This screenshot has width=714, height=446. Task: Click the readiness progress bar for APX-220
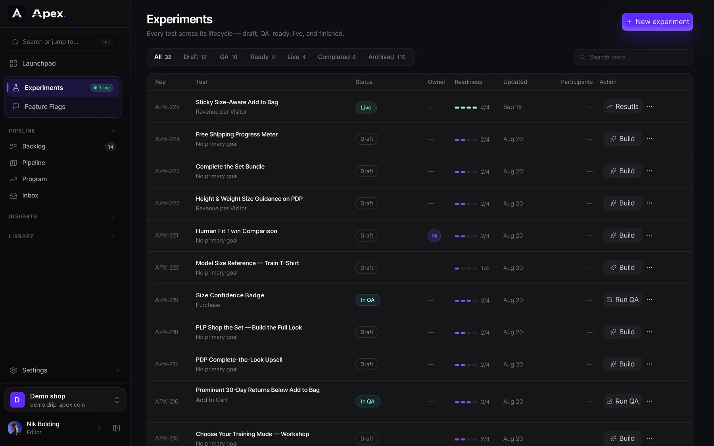(466, 268)
